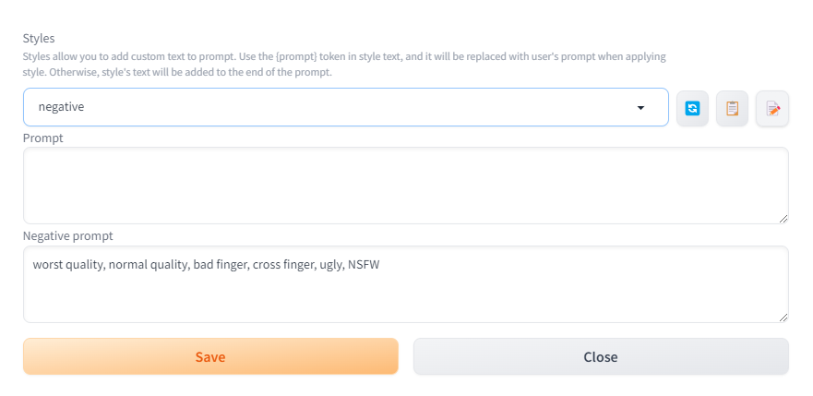This screenshot has height=396, width=813.
Task: Click blank space inside the Negative prompt box
Action: click(x=406, y=297)
